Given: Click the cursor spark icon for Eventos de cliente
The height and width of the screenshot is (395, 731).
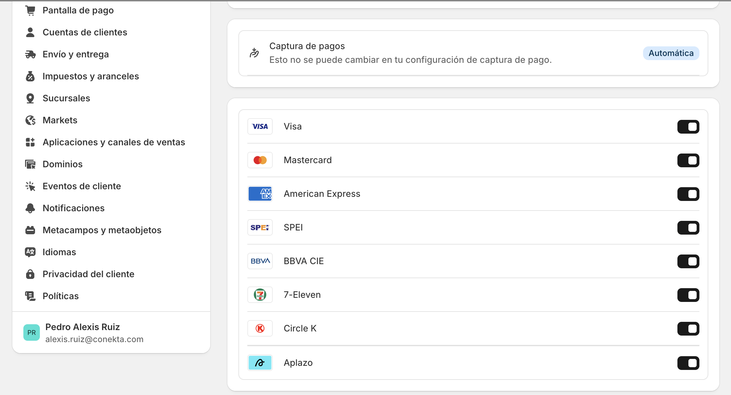Looking at the screenshot, I should (30, 186).
